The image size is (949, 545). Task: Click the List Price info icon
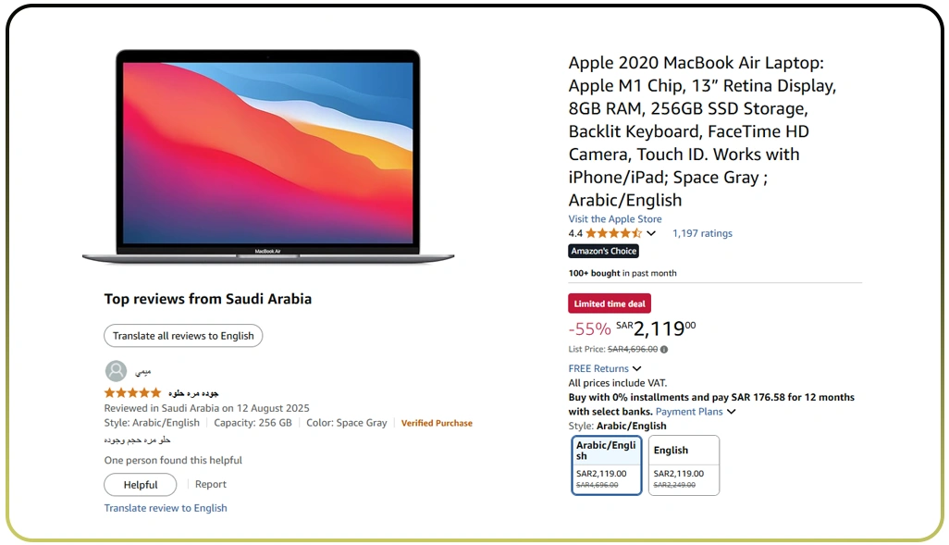664,350
